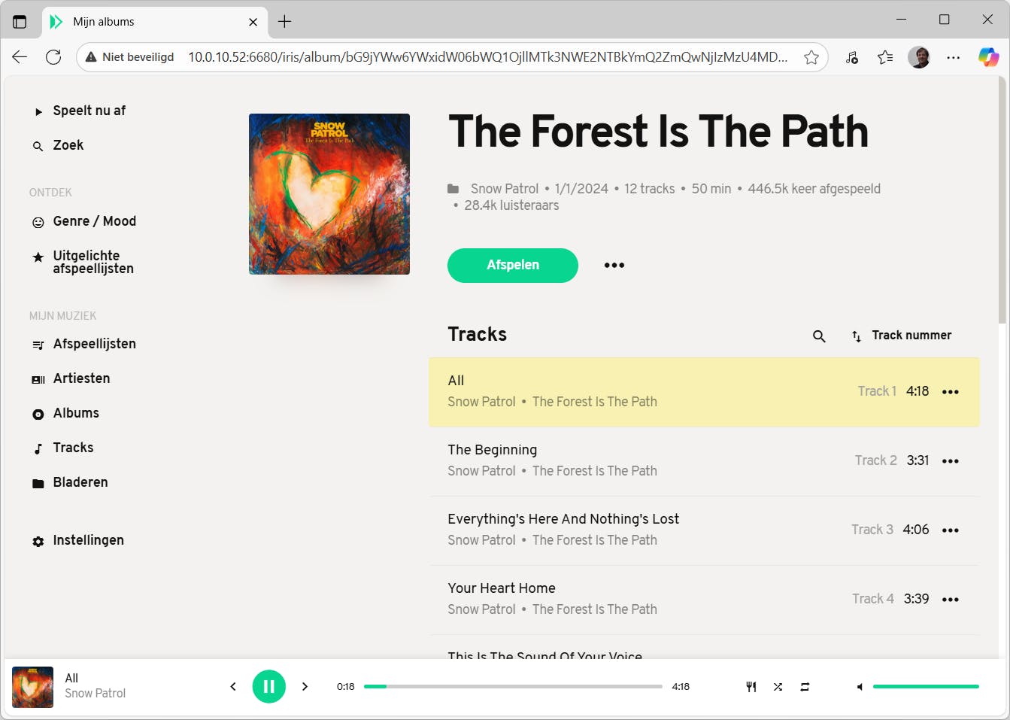Toggle consume mode (fork and knife icon)
Image resolution: width=1010 pixels, height=720 pixels.
751,687
